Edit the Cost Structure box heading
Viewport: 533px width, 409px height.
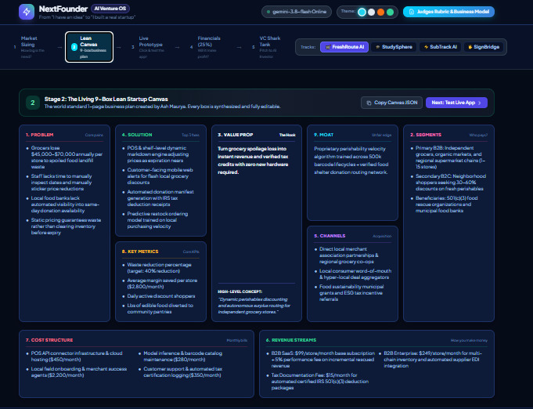coord(49,340)
